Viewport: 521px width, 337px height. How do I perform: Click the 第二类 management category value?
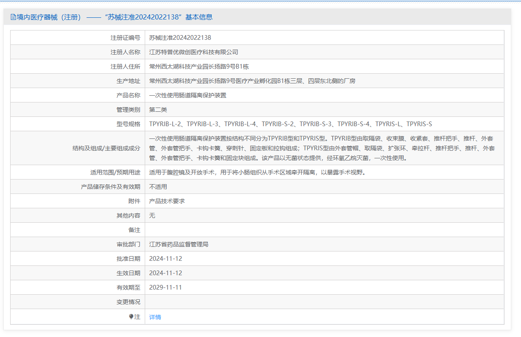158,110
